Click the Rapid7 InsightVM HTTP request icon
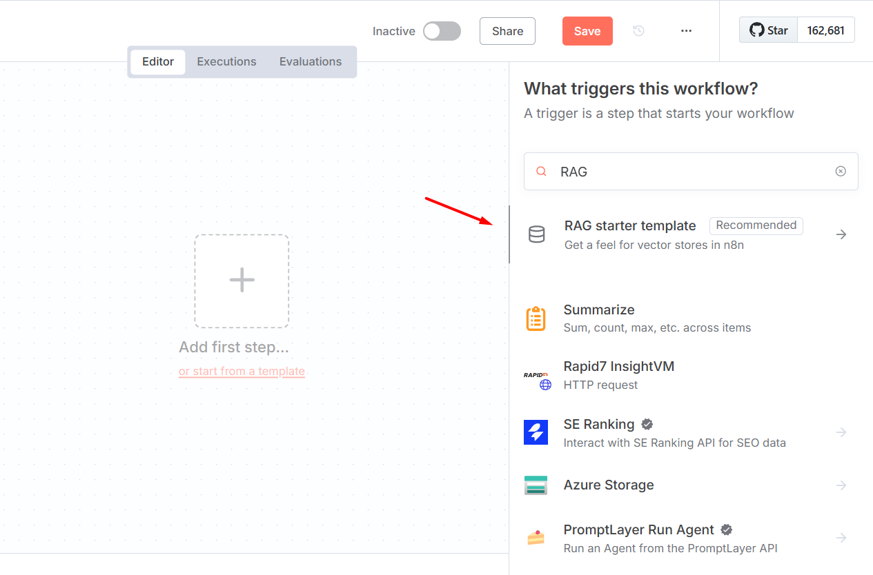This screenshot has height=575, width=873. [536, 376]
